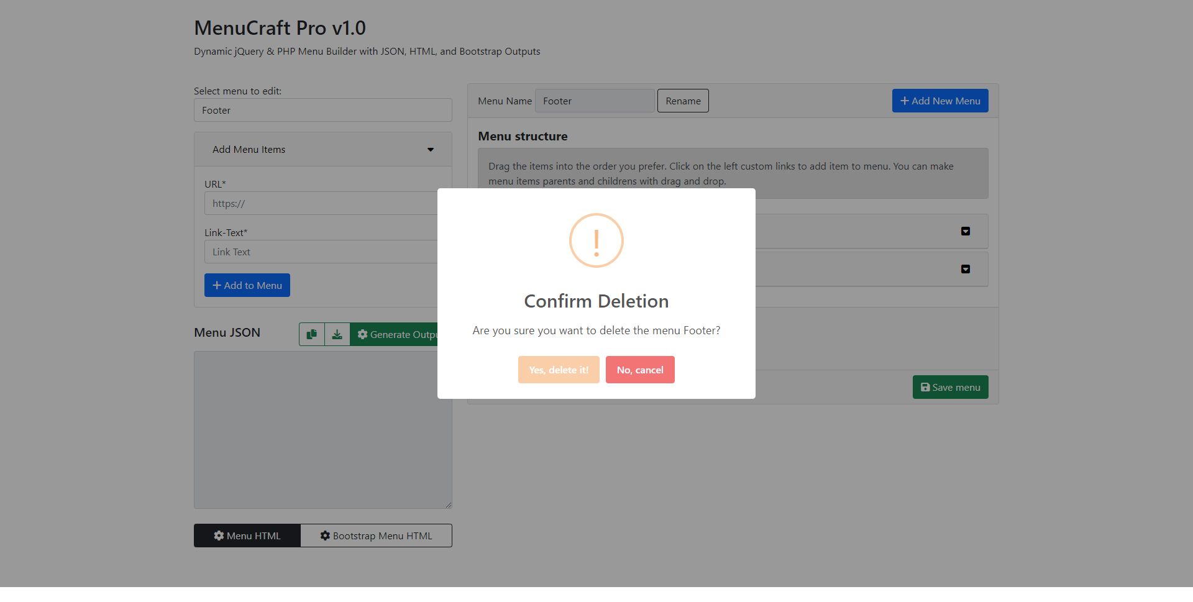Click the Menu JSON heading

pyautogui.click(x=227, y=332)
